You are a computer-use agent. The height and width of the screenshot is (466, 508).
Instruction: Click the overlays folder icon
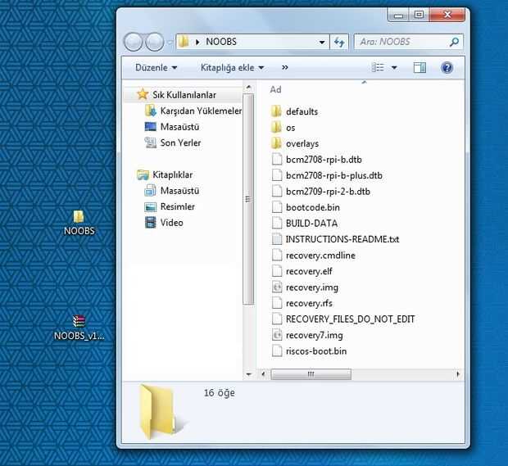pyautogui.click(x=276, y=143)
